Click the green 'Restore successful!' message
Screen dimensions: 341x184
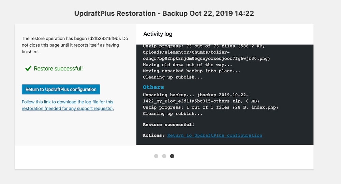[58, 69]
